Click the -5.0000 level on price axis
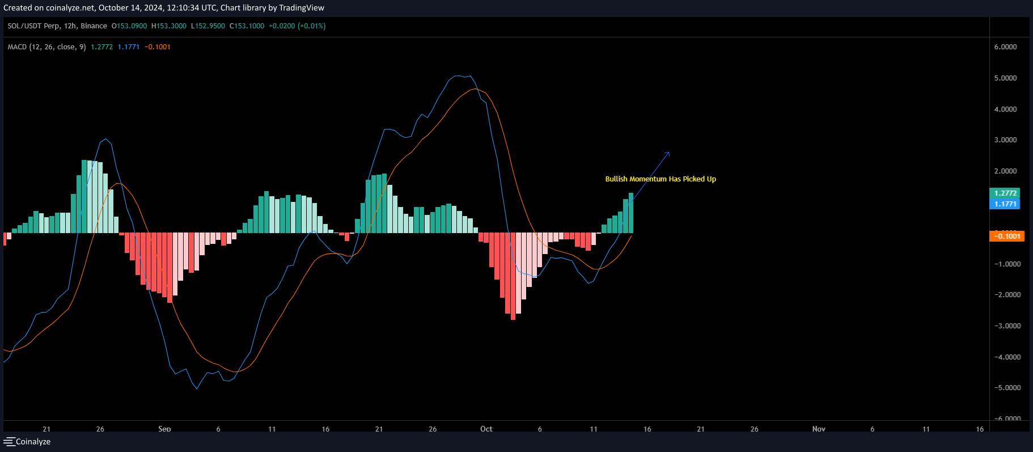This screenshot has height=452, width=1033. coord(1006,388)
